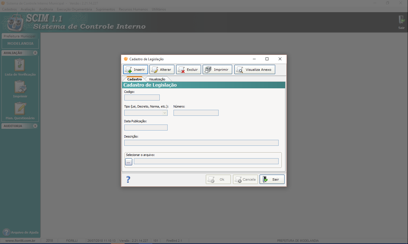Expand the AUDITORIA sidebar section
This screenshot has height=244, width=408.
point(35,126)
